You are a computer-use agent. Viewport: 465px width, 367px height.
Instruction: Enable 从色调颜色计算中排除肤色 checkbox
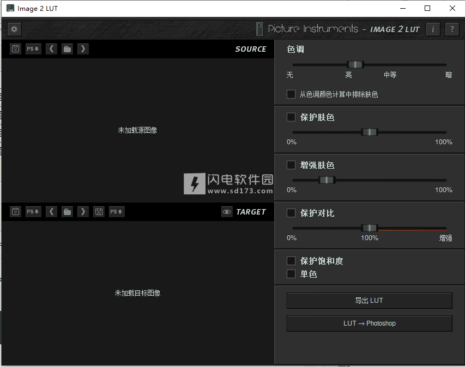tap(291, 94)
